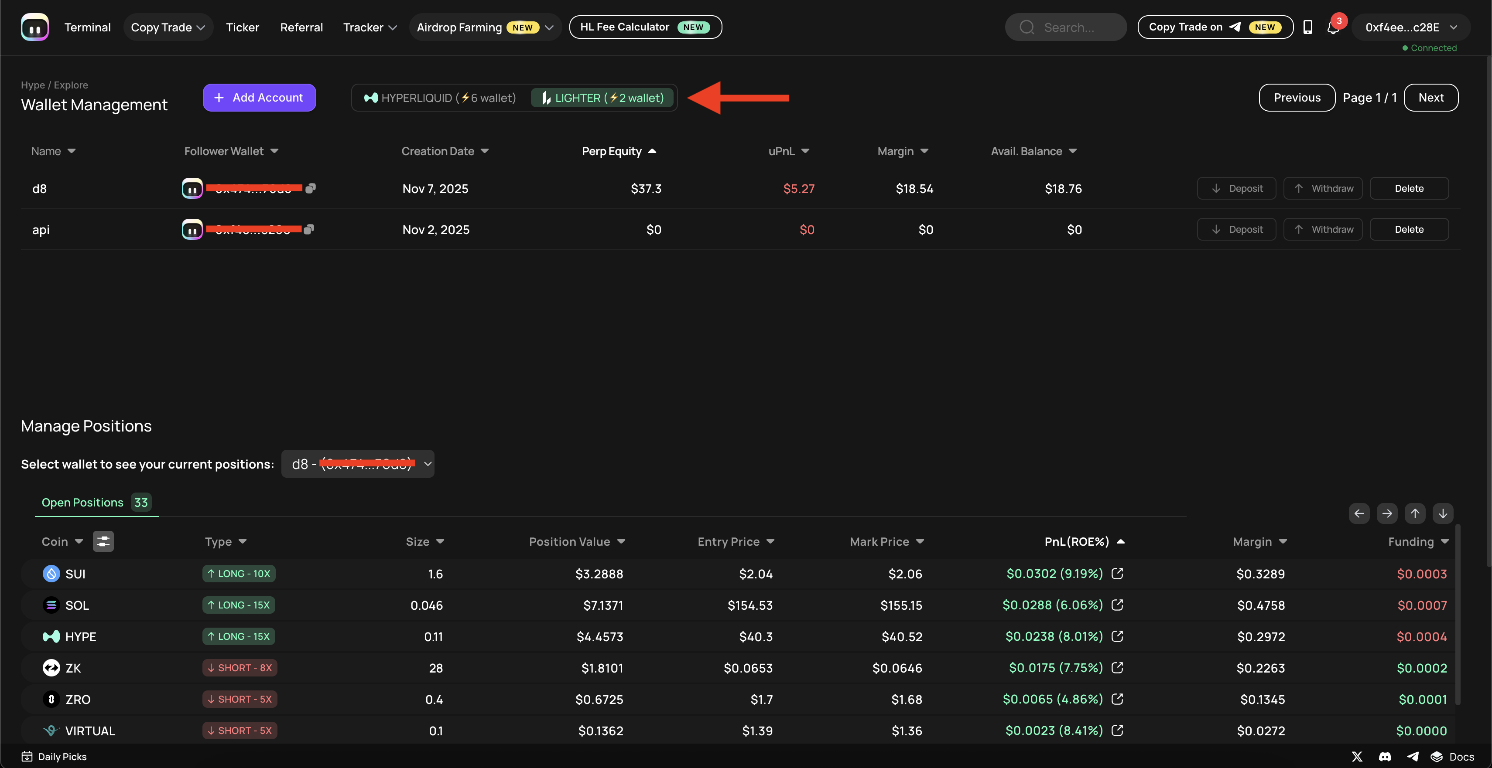The width and height of the screenshot is (1492, 768).
Task: Select the LIGHTER wallets toggle
Action: (x=602, y=98)
